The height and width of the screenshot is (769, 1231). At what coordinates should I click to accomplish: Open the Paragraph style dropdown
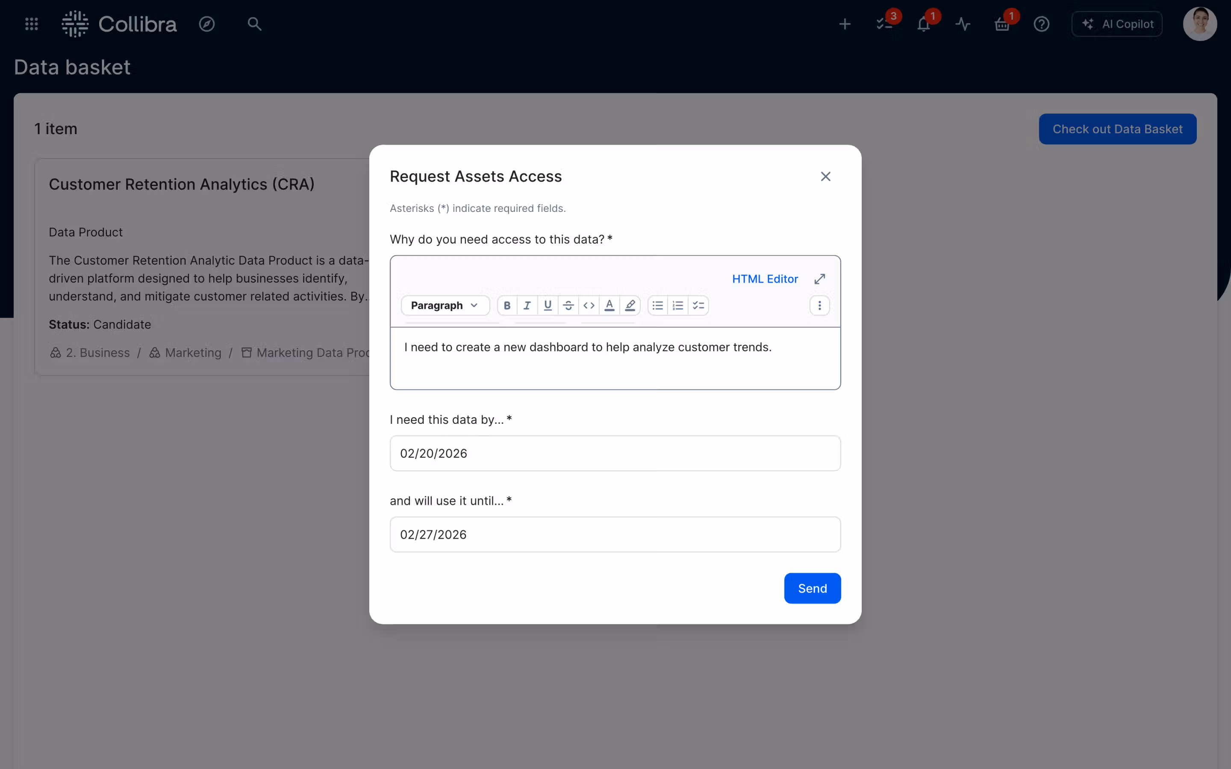pyautogui.click(x=445, y=305)
